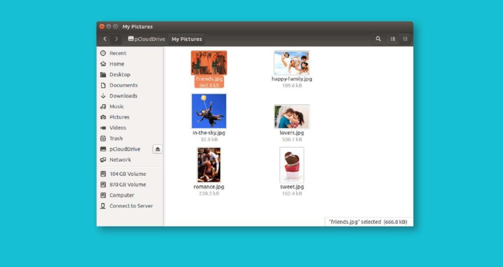Image resolution: width=503 pixels, height=267 pixels.
Task: Click the "friends.jpg" selected status text
Action: point(368,222)
